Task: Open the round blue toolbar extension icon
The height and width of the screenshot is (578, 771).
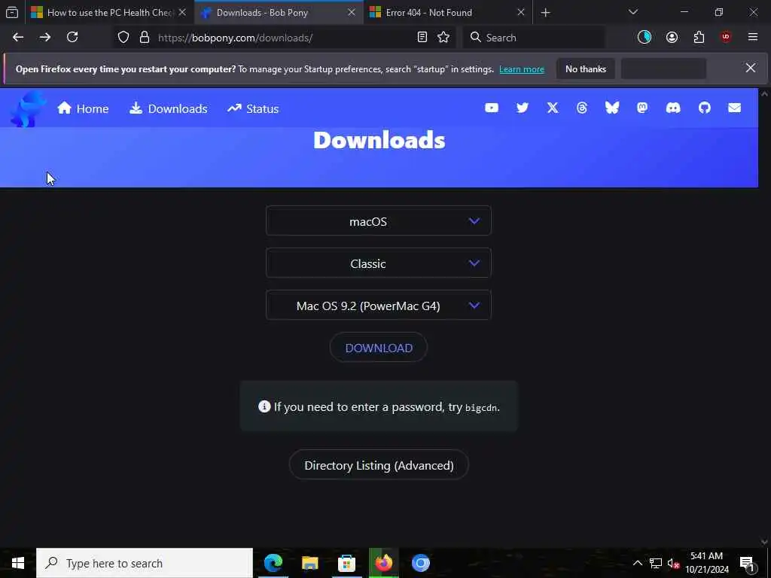Action: pos(645,38)
